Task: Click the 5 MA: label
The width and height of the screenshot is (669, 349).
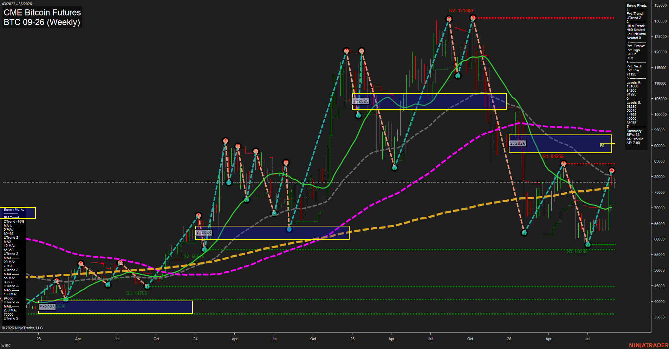Action: (8, 230)
